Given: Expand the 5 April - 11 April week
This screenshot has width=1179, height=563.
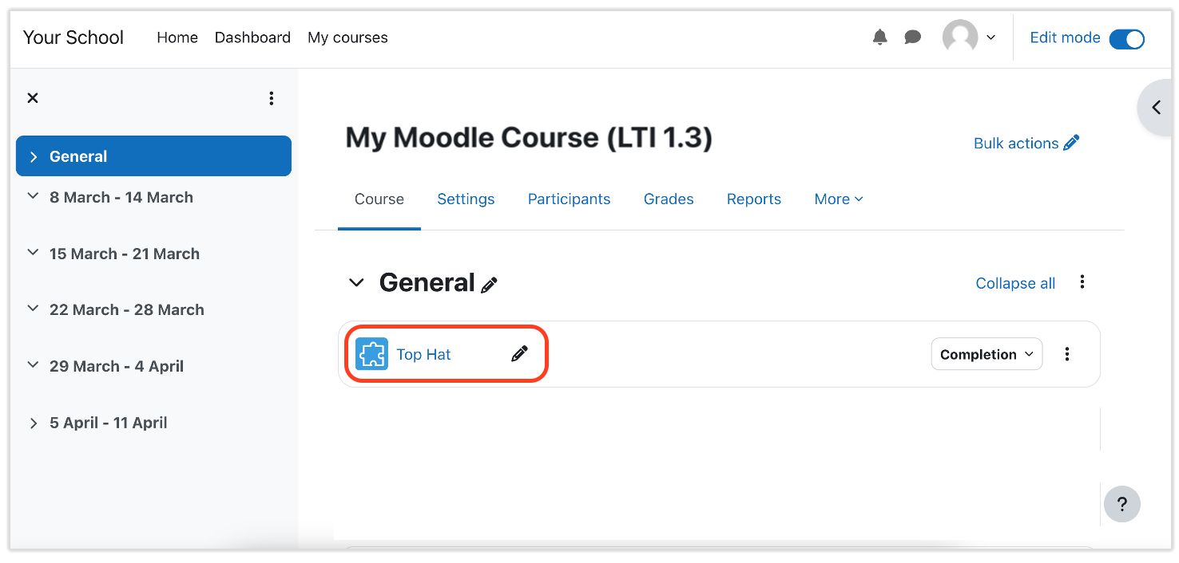Looking at the screenshot, I should click(x=32, y=422).
